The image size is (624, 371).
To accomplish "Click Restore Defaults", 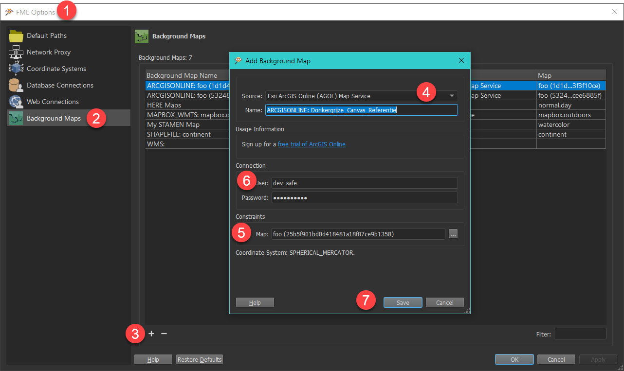I will click(x=200, y=359).
